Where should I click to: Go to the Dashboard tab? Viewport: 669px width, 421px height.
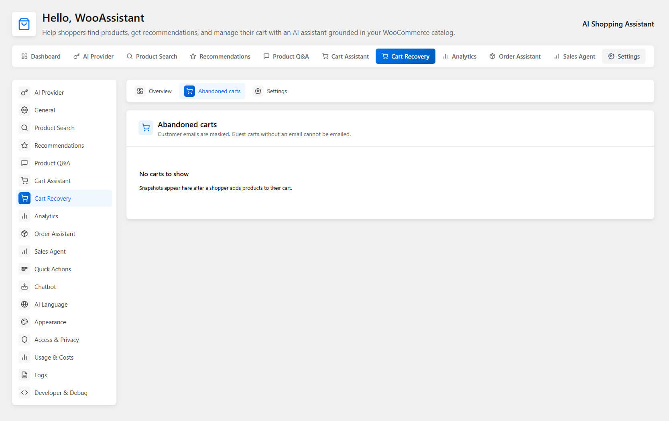[x=41, y=56]
